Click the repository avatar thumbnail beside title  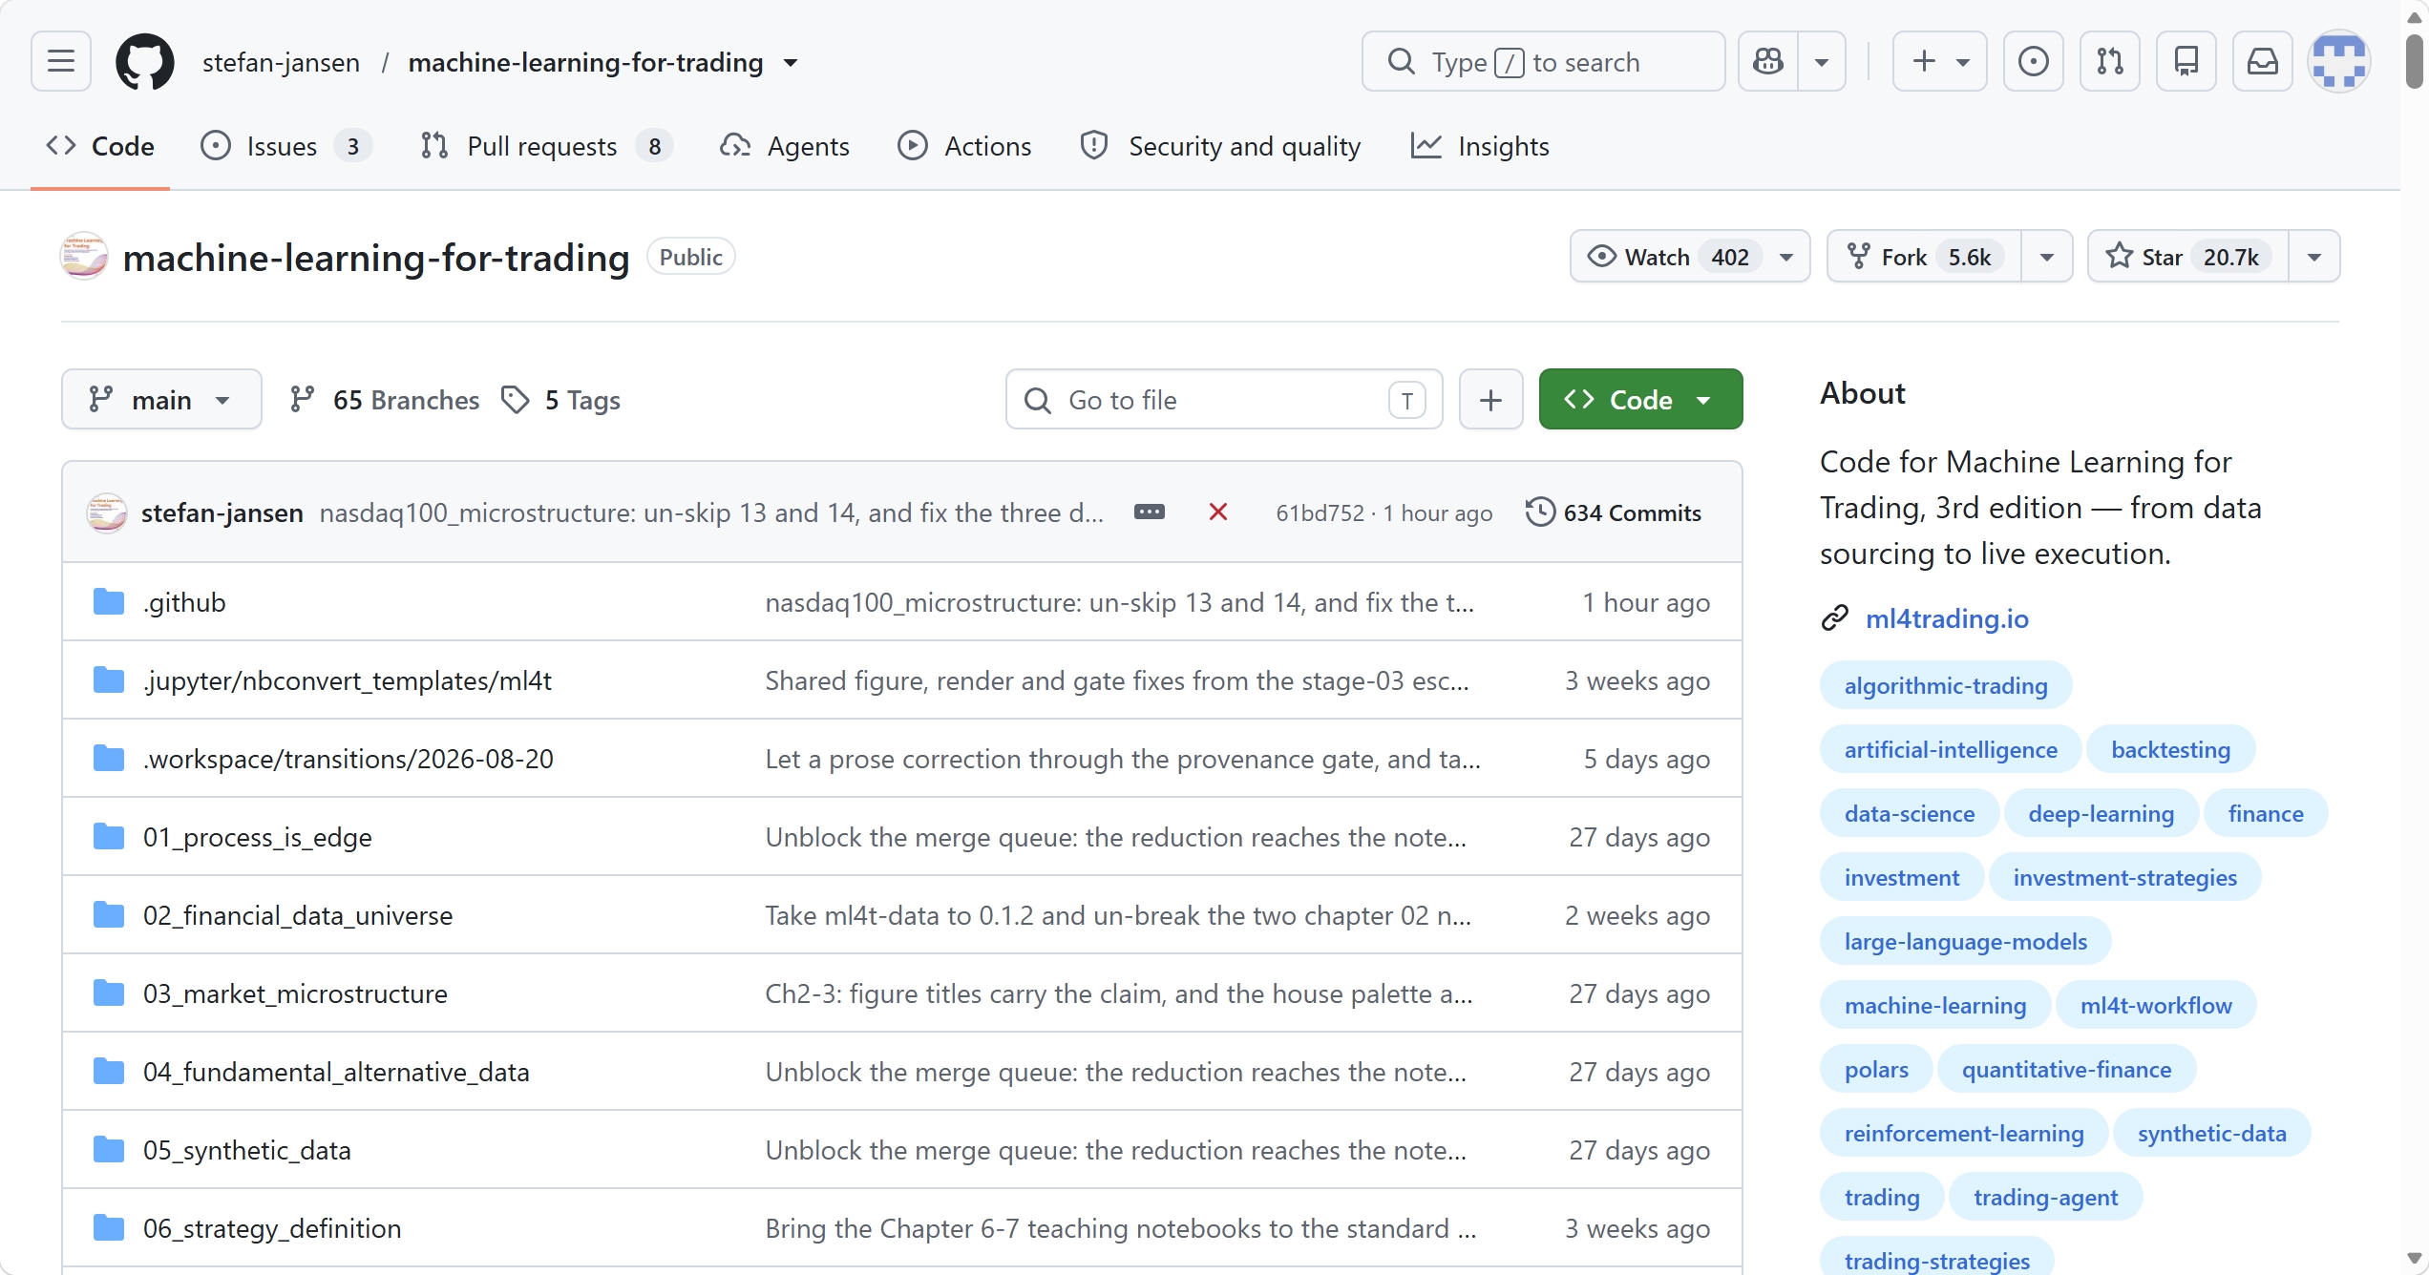[84, 257]
